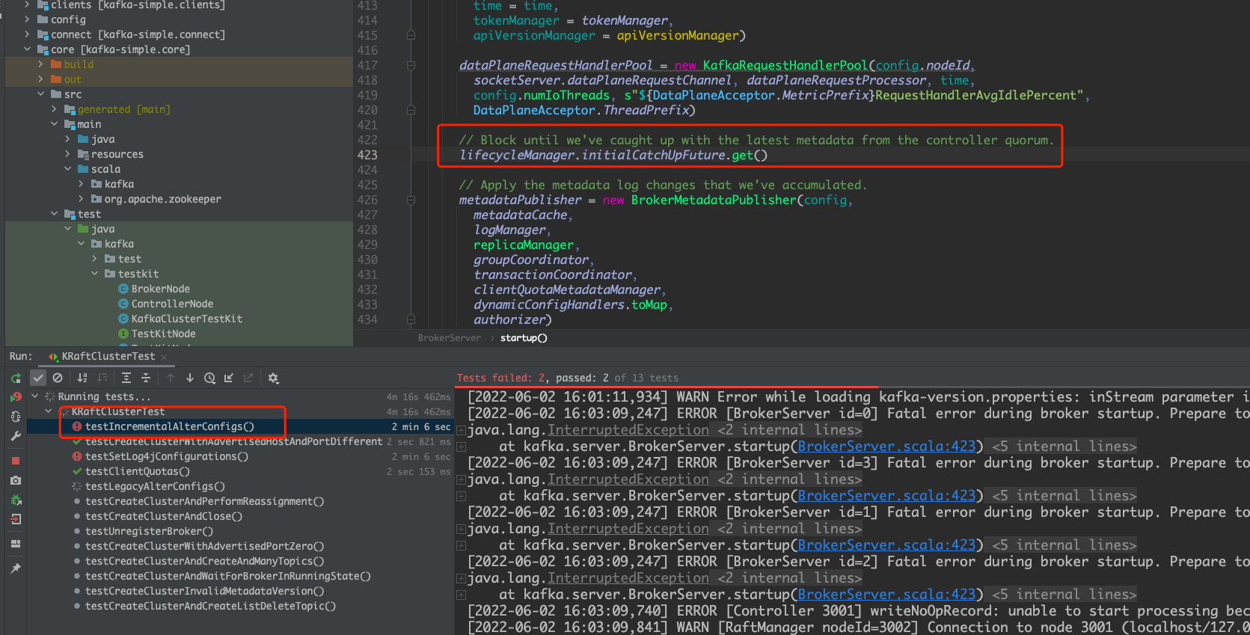The height and width of the screenshot is (635, 1250).
Task: Rerun the KRaftClusterTest run configuration
Action: click(x=16, y=378)
